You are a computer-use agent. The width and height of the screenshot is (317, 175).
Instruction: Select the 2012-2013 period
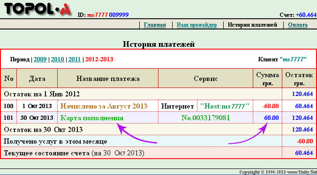click(x=99, y=59)
